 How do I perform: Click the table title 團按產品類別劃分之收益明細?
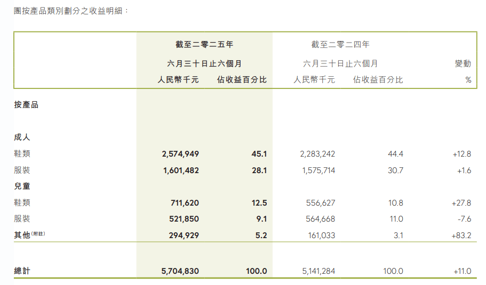coord(71,10)
